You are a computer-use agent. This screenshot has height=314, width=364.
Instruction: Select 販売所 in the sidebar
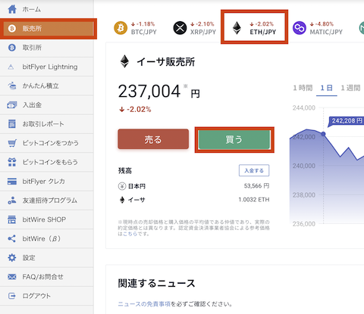coord(47,29)
